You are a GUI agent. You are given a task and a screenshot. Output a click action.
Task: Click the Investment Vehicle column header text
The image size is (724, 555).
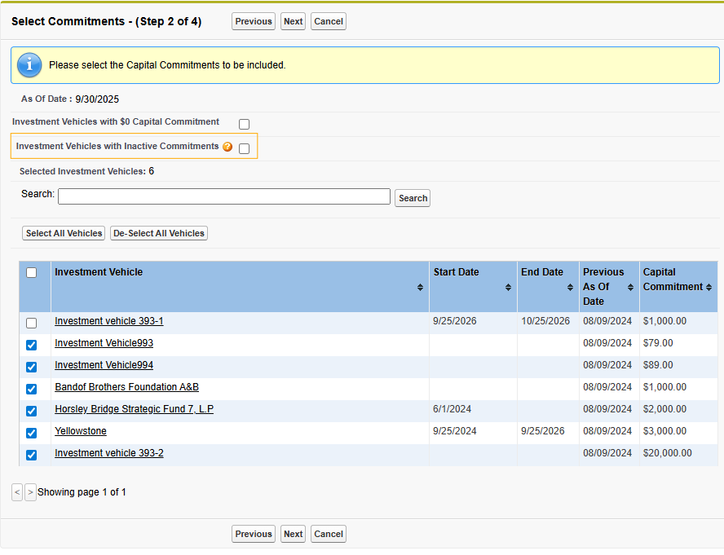click(99, 272)
